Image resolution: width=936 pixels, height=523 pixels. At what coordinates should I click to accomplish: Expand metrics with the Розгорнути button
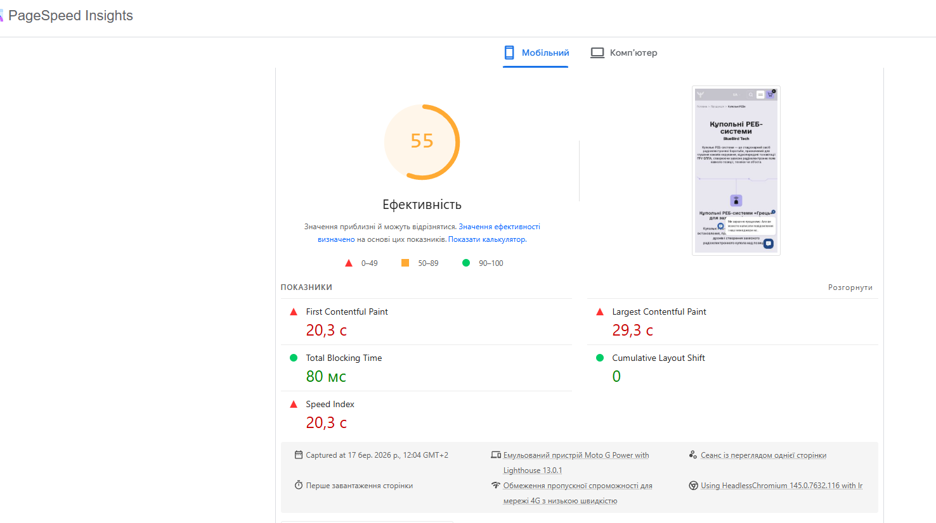tap(850, 287)
